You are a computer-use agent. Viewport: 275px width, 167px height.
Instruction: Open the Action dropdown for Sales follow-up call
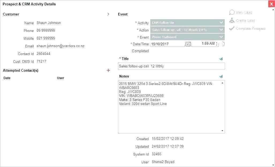[x=187, y=30]
